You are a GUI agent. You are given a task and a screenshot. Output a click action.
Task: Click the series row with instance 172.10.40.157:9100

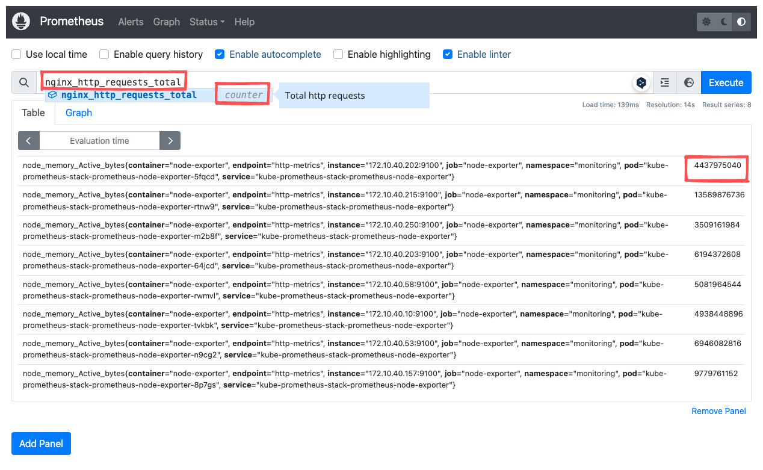click(x=381, y=379)
